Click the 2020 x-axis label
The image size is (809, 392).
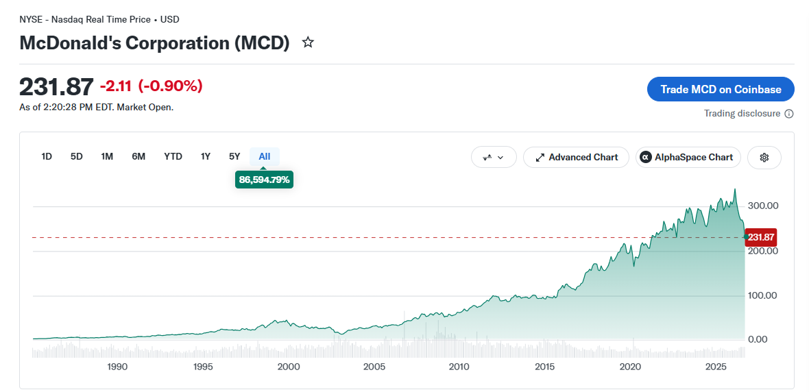click(630, 367)
